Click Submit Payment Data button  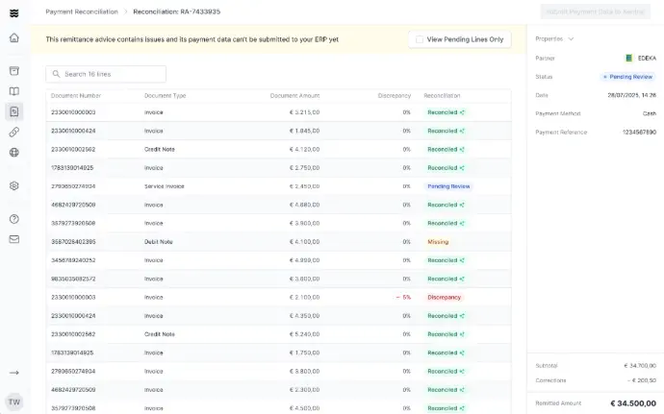point(596,12)
